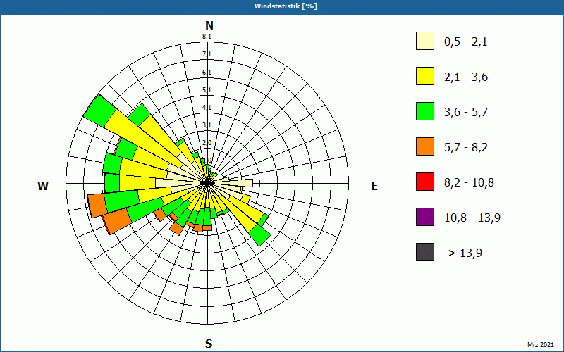Click the Windstatistik [%] title bar text

286,6
